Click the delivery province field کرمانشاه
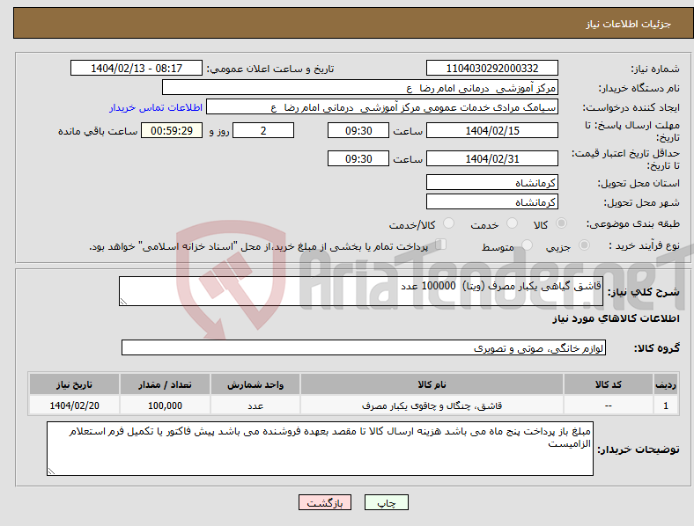 click(492, 182)
